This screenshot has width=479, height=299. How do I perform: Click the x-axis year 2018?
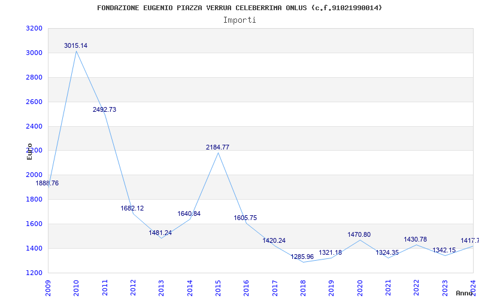pyautogui.click(x=304, y=288)
